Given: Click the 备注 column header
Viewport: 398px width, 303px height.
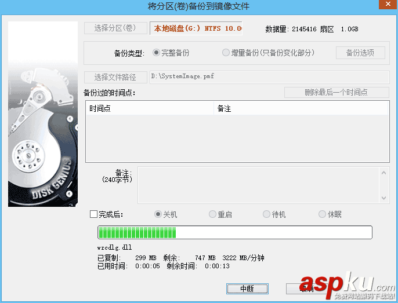Looking at the screenshot, I should point(301,108).
